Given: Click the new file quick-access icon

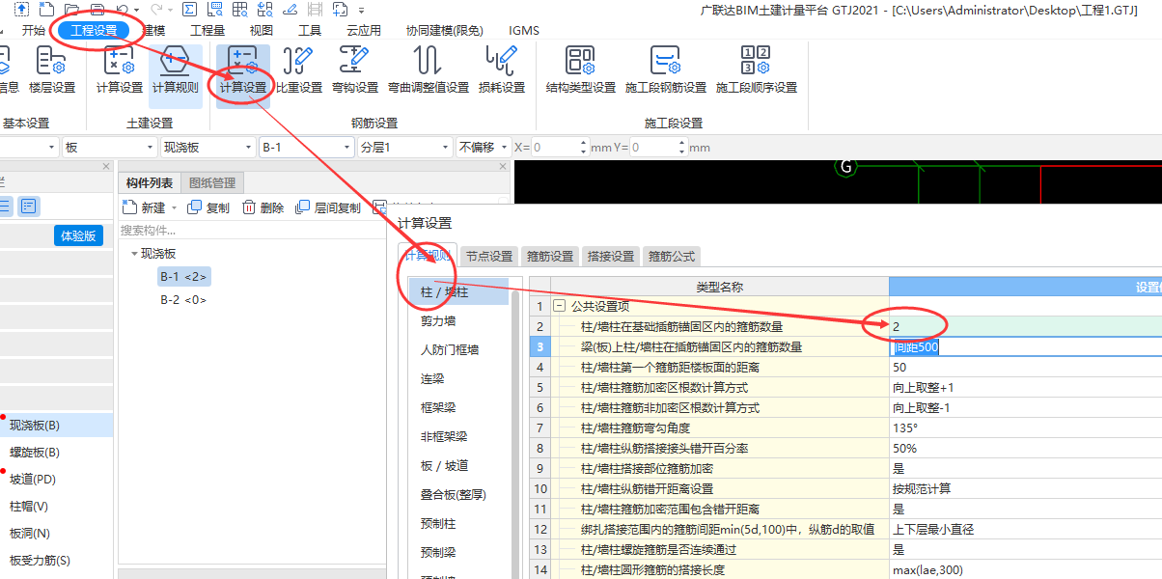Looking at the screenshot, I should pyautogui.click(x=47, y=9).
